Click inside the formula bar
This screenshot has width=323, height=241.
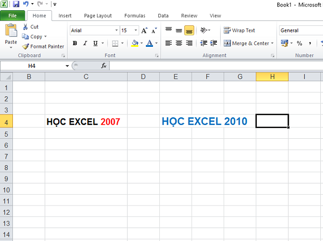point(216,66)
